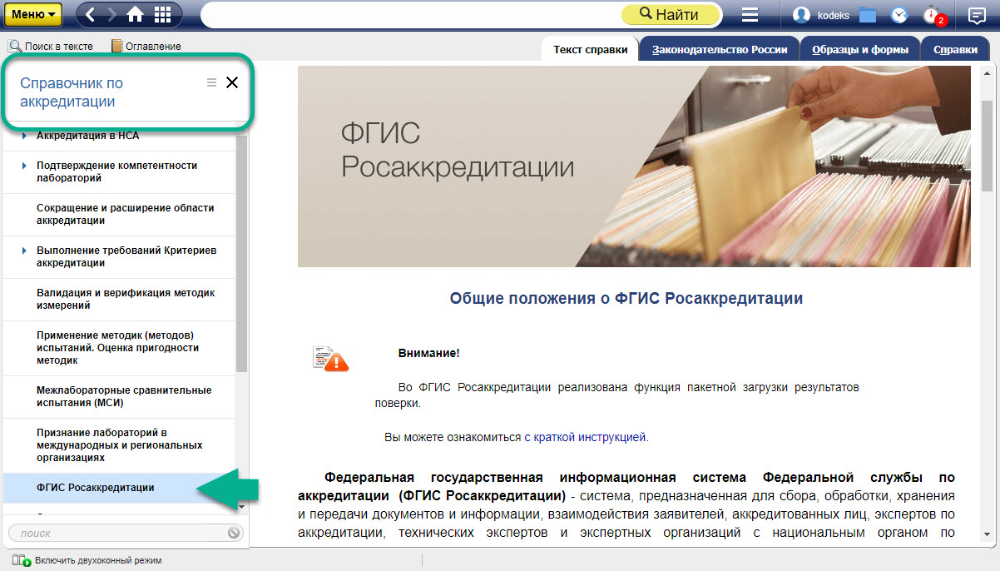1000x571 pixels.
Task: Toggle Включить двухоконный режим
Action: (x=87, y=560)
